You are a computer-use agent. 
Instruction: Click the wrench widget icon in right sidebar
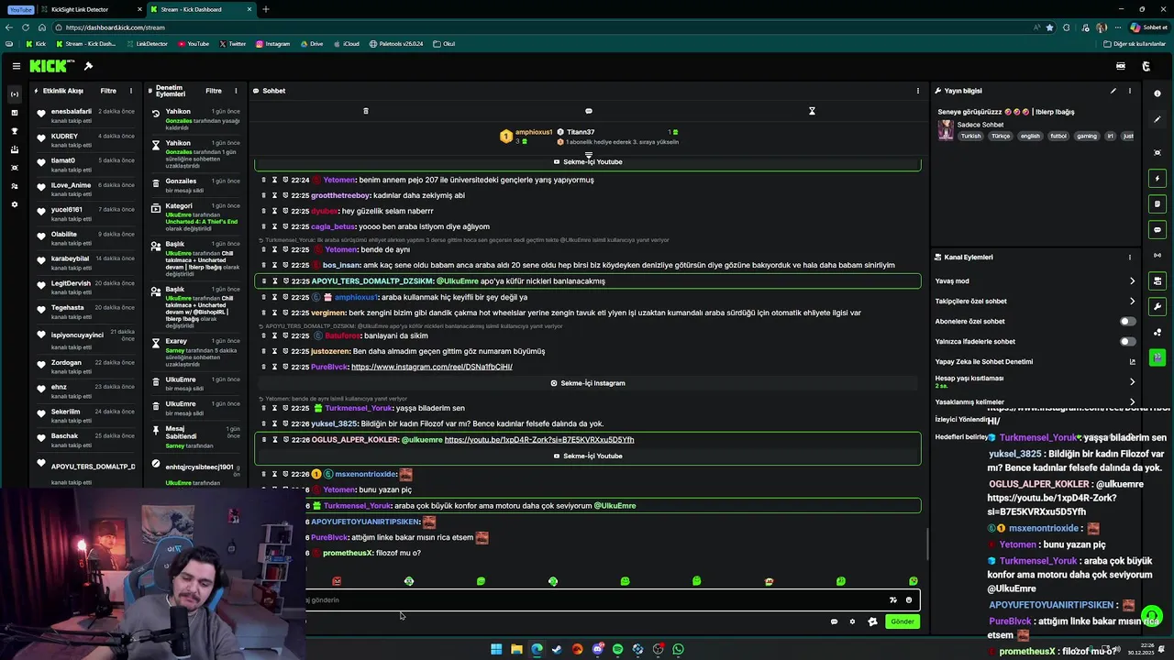1157,306
